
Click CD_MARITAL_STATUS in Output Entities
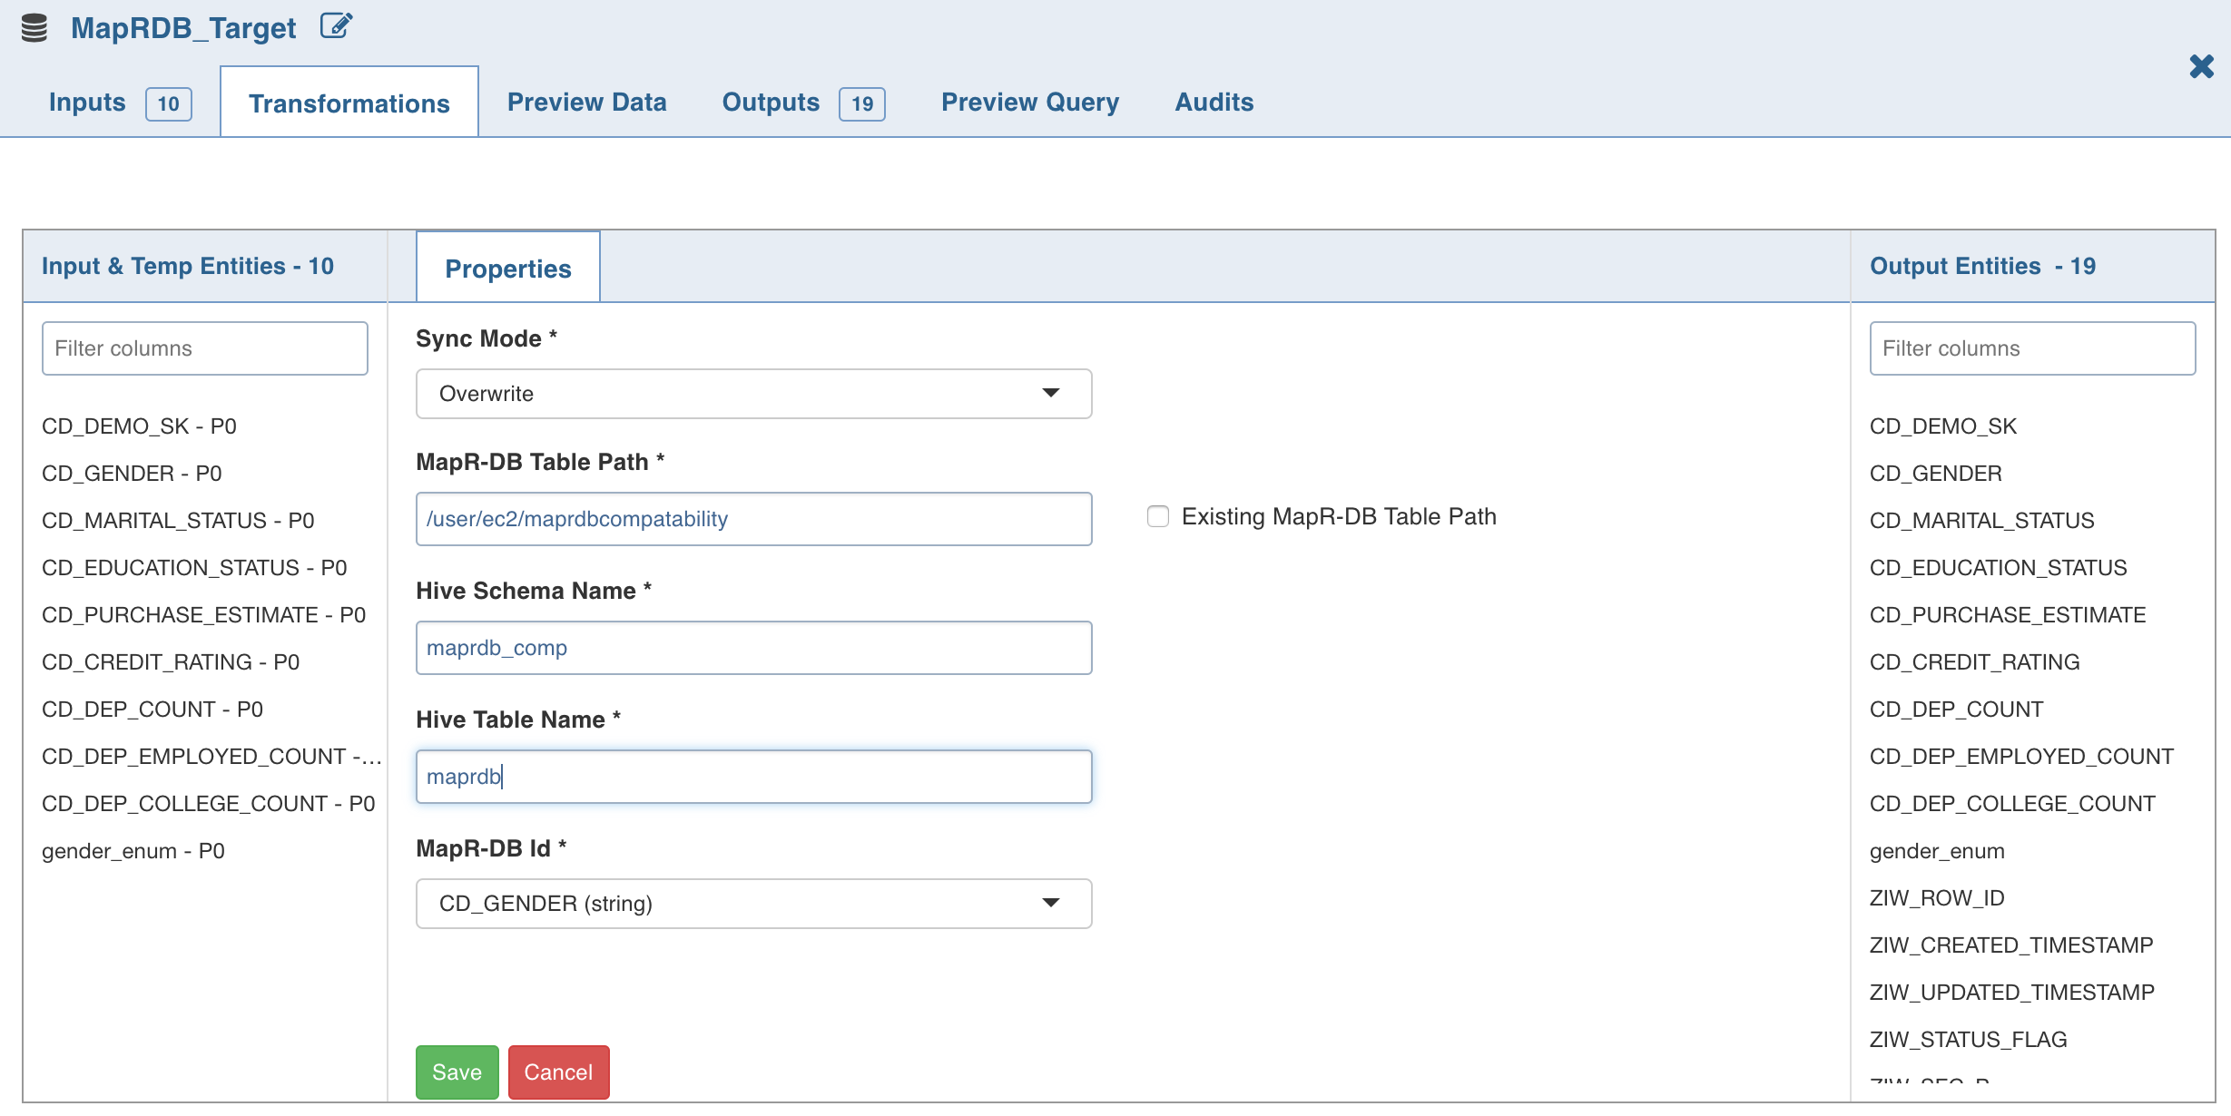pyautogui.click(x=1982, y=521)
